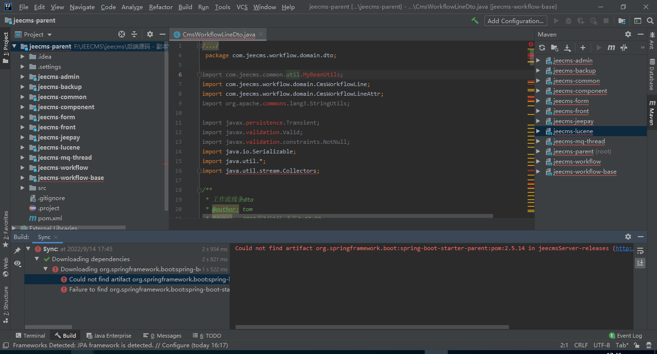Toggle scroll to end in build output
The image size is (657, 354).
click(x=640, y=263)
